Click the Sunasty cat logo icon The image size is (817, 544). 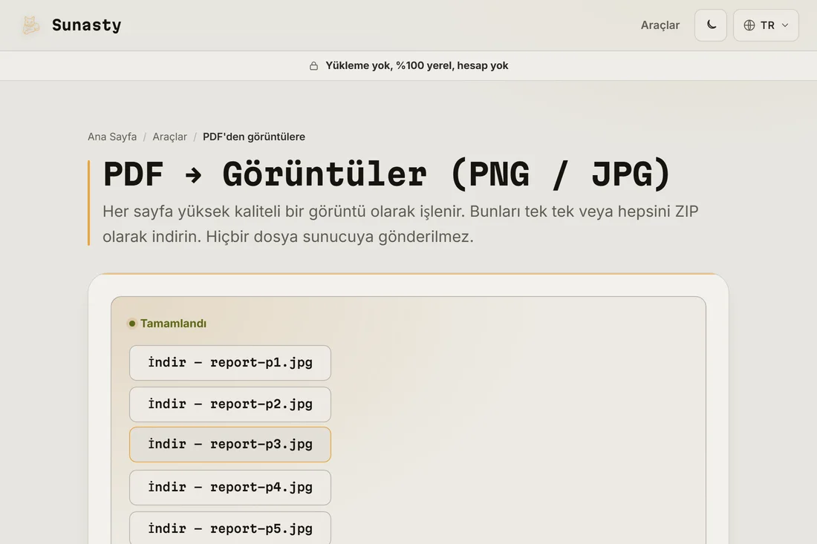(x=30, y=25)
